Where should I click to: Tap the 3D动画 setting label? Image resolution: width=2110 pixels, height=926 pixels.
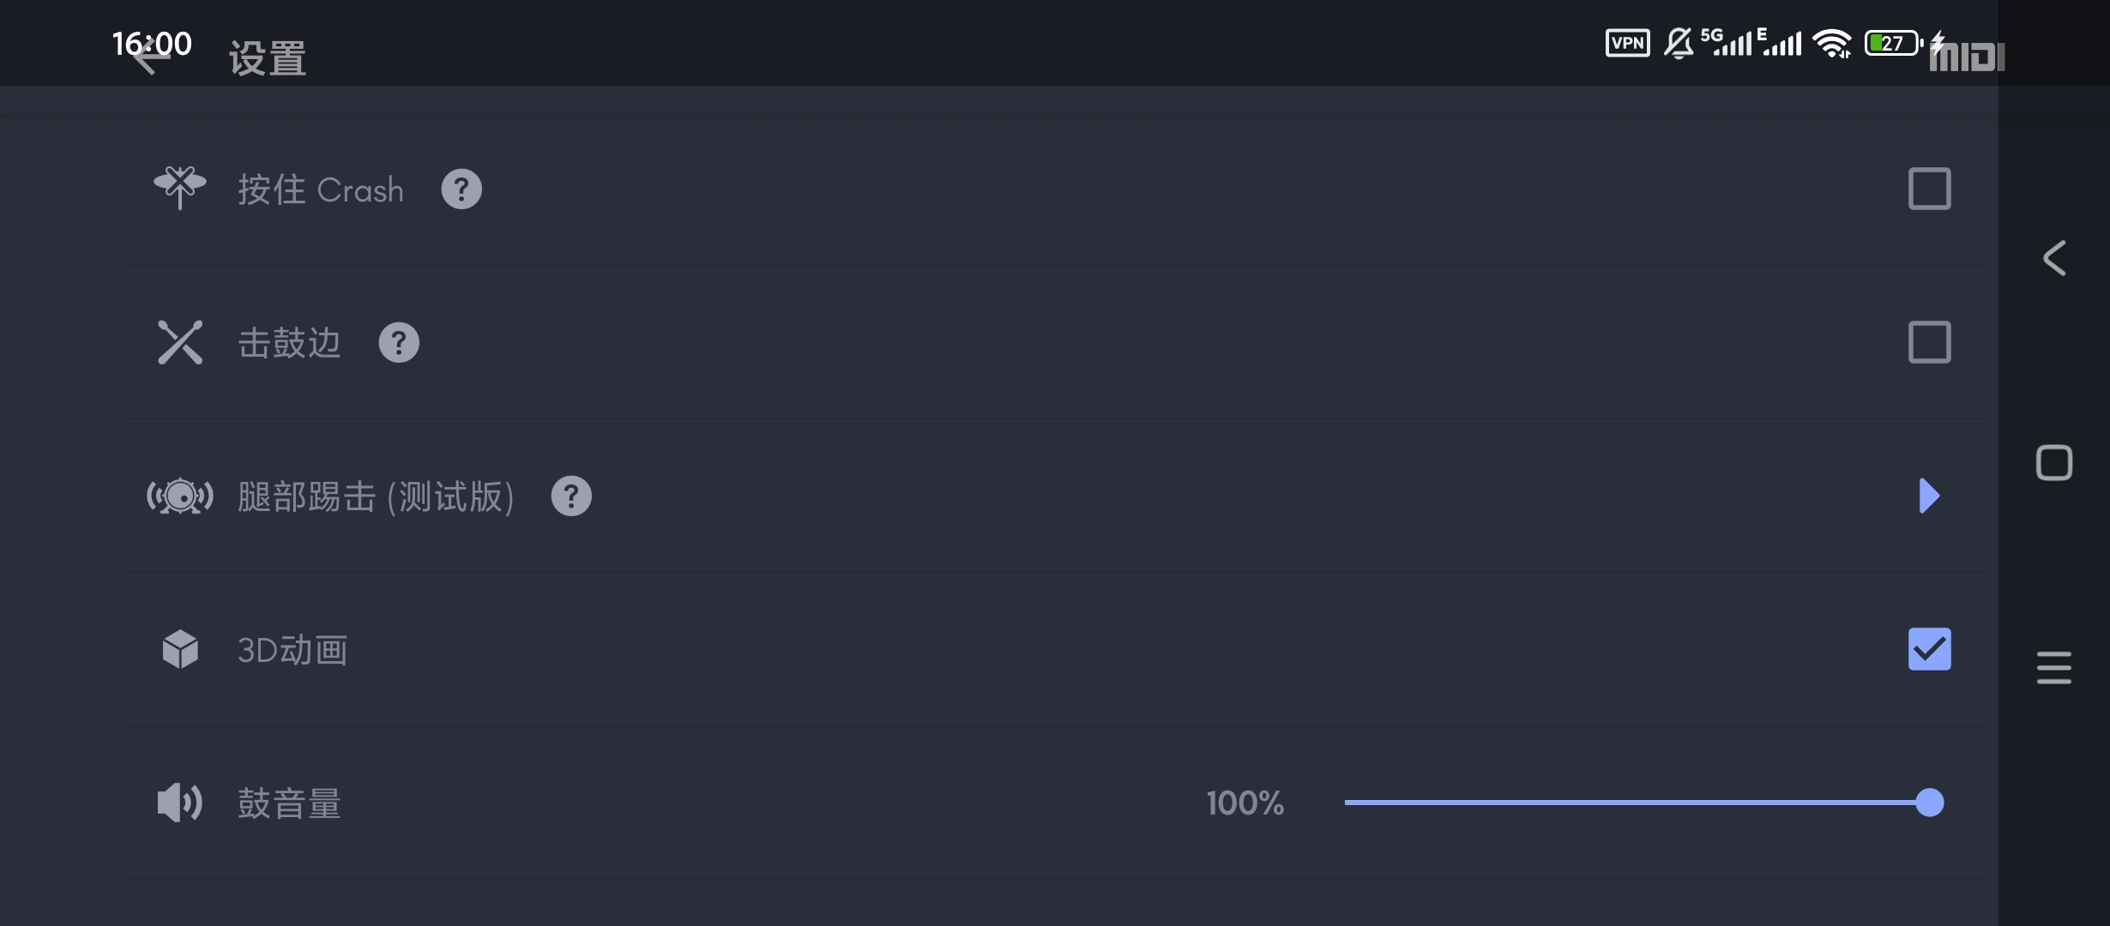[x=292, y=650]
